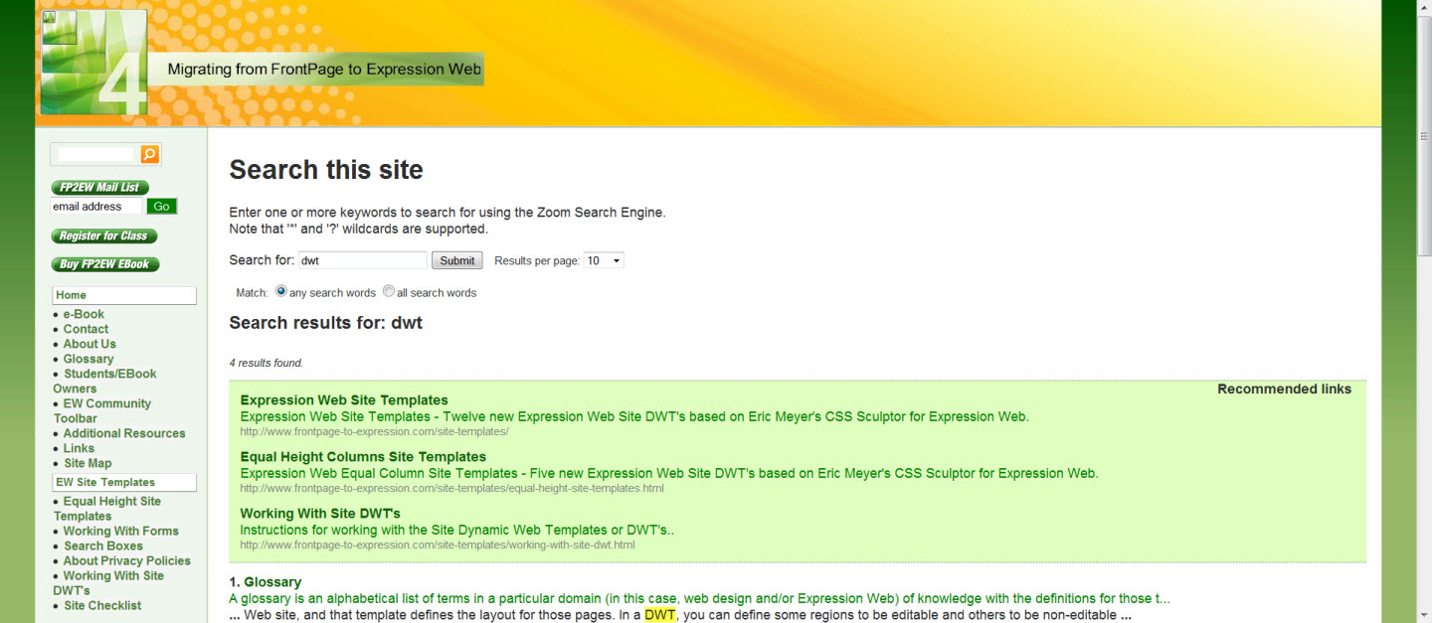This screenshot has height=623, width=1432.
Task: Click the scrollbar up arrow
Action: 1424,7
